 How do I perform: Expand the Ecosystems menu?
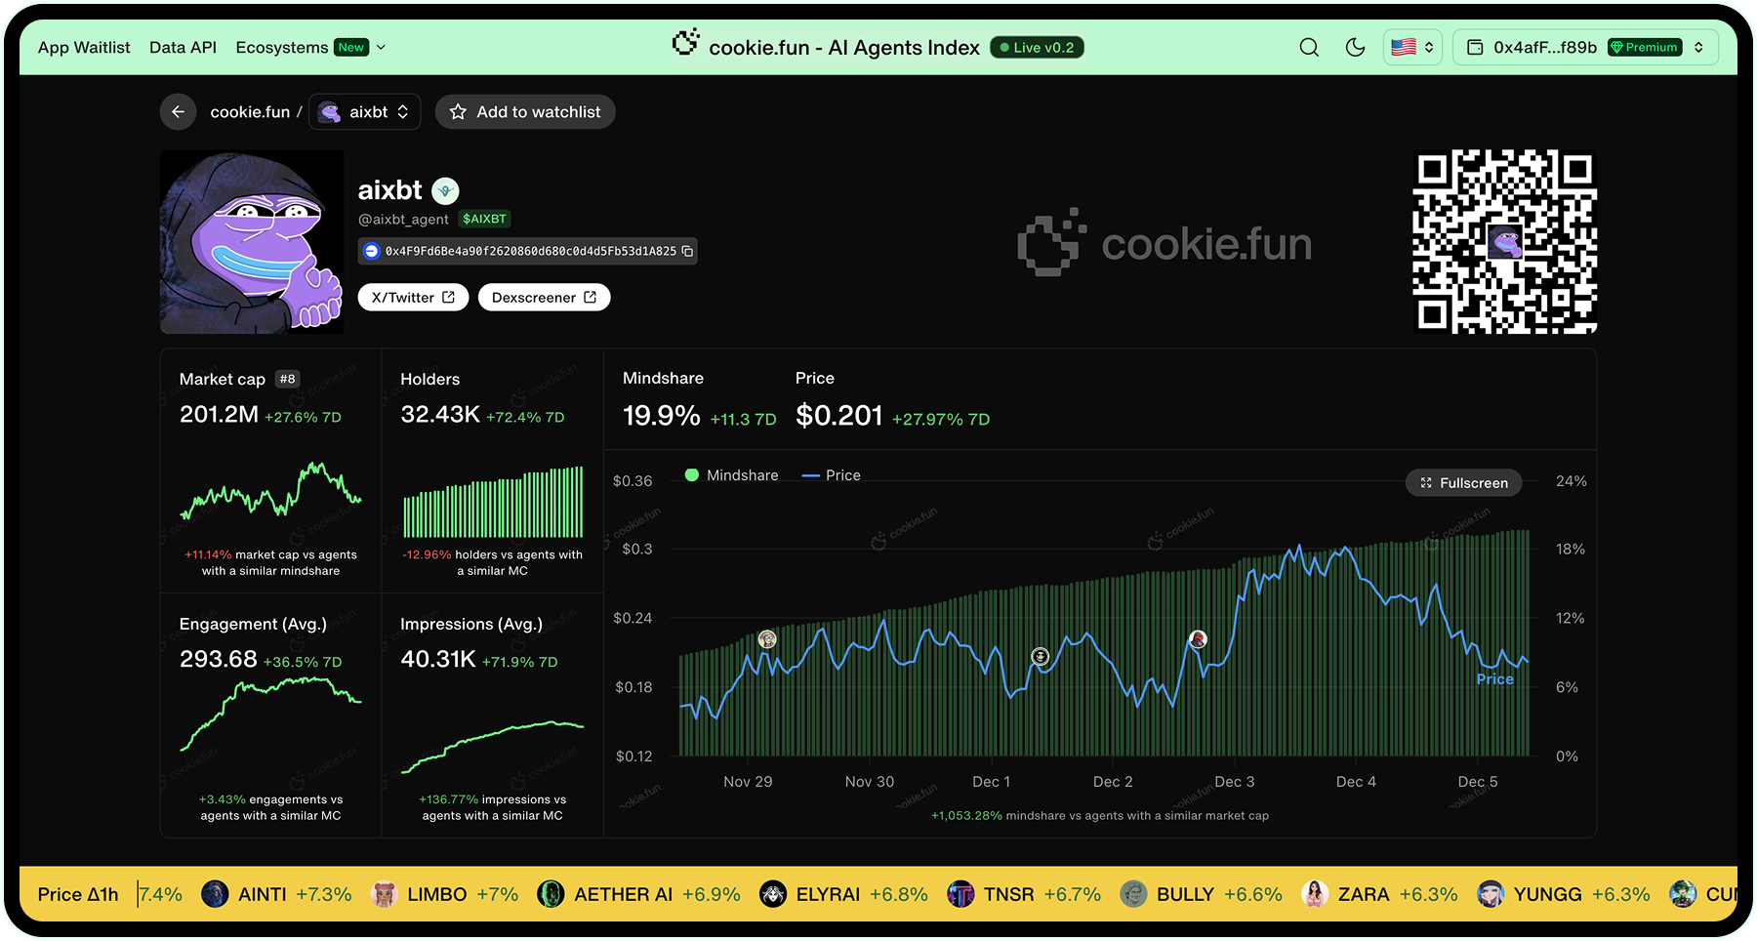pos(310,47)
